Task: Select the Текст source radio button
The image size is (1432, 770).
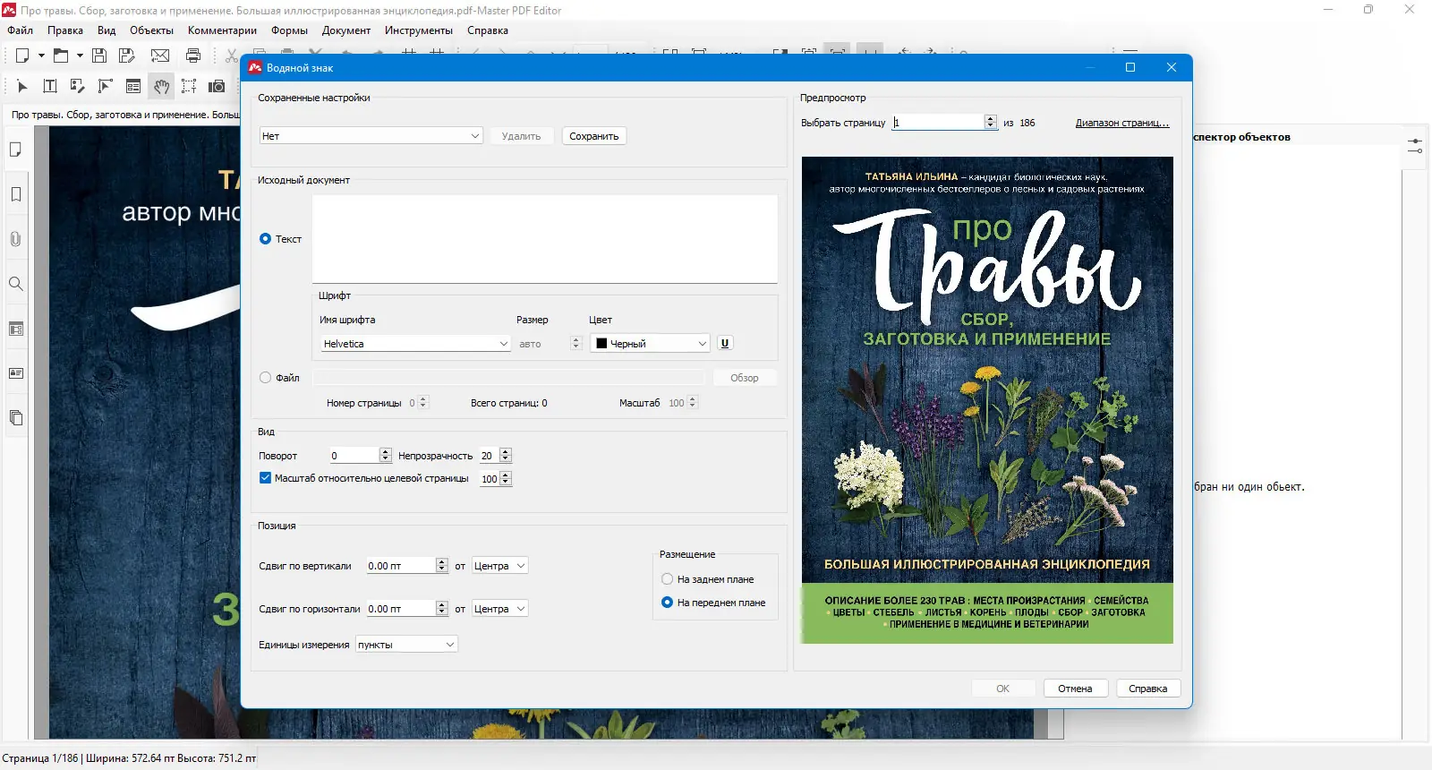Action: pyautogui.click(x=265, y=239)
